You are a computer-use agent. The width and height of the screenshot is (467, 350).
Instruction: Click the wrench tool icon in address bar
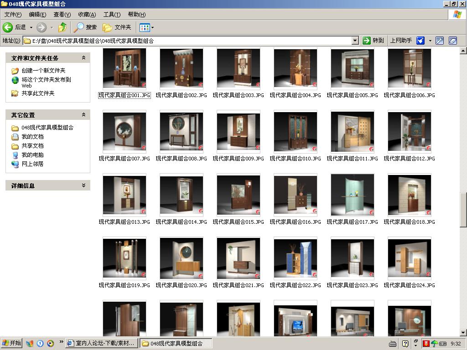point(440,41)
